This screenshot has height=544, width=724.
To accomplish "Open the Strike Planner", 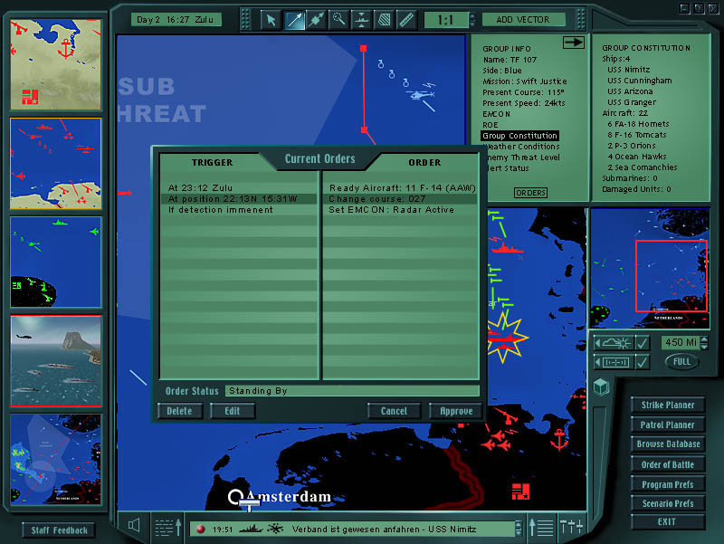I will click(x=668, y=405).
